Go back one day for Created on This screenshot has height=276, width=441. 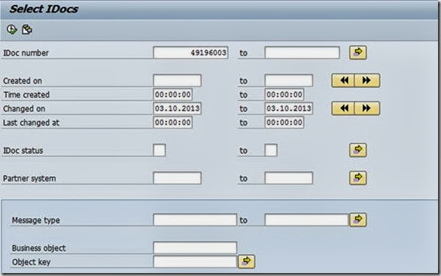(343, 81)
